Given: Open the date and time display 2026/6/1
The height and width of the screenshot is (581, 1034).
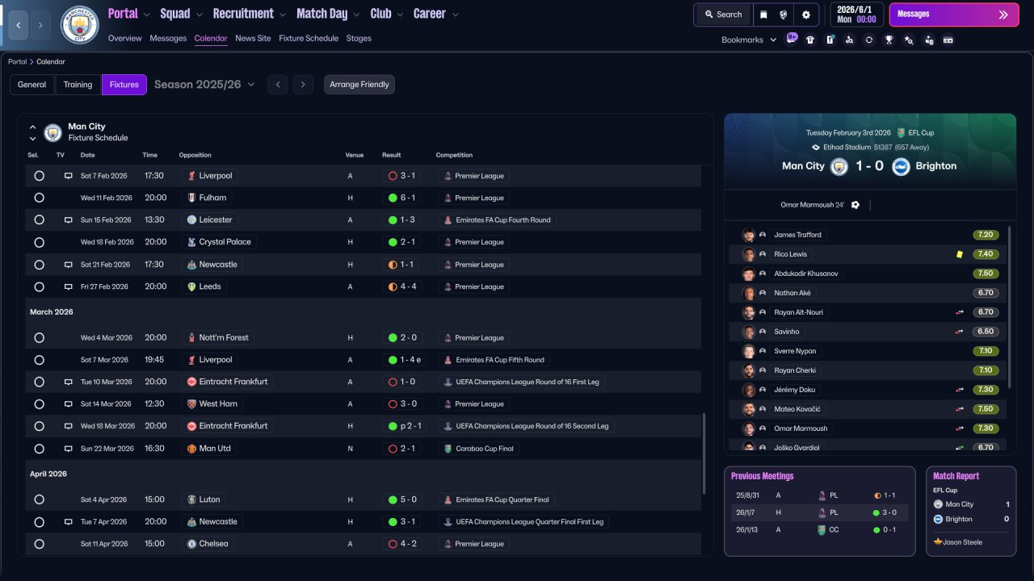Looking at the screenshot, I should coord(857,15).
